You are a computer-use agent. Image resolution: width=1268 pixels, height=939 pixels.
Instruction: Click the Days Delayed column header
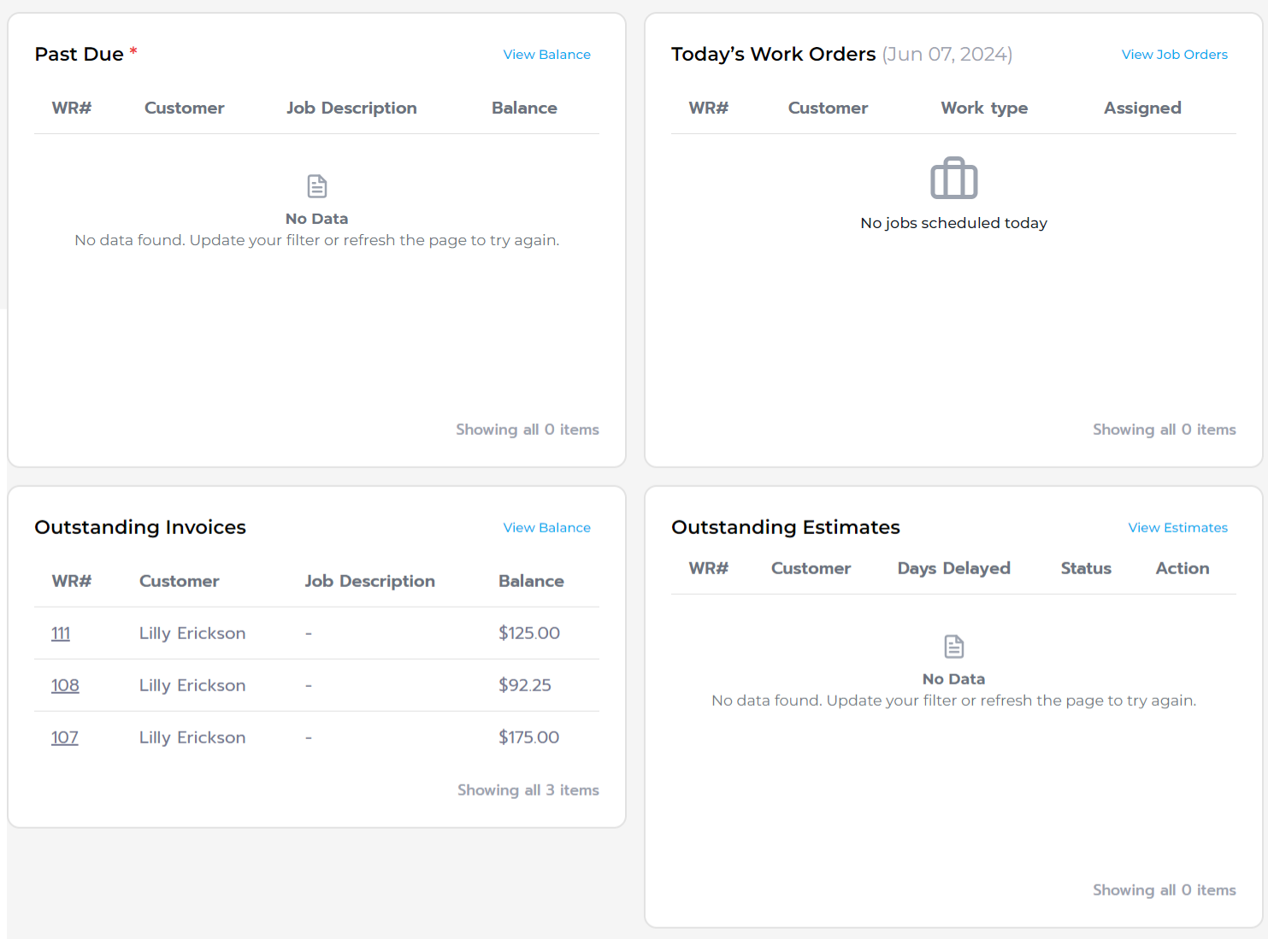(x=953, y=568)
